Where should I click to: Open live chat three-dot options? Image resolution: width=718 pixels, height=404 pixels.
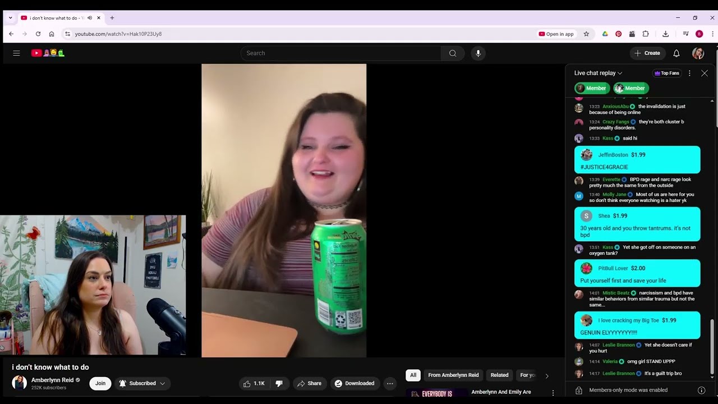pyautogui.click(x=689, y=73)
